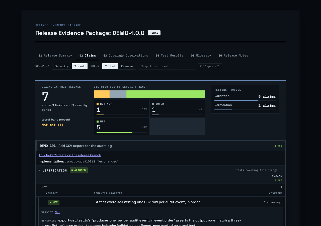Image resolution: width=321 pixels, height=226 pixels.
Task: Click the FINAL status badge
Action: (154, 33)
